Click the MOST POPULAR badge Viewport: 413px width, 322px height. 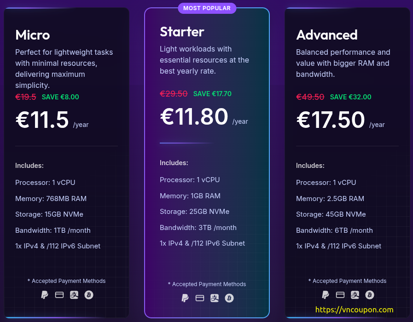click(207, 8)
